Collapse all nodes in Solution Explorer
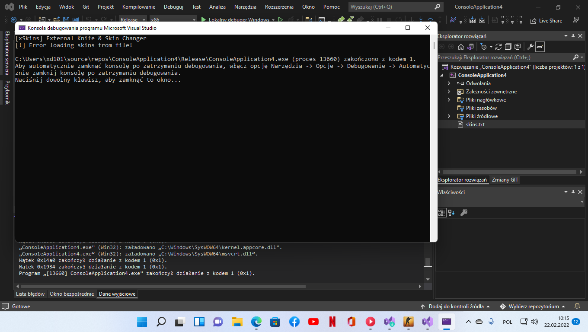The height and width of the screenshot is (332, 588). (508, 47)
